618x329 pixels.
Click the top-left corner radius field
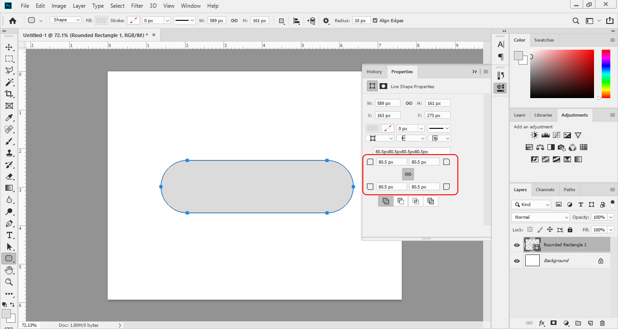[392, 162]
